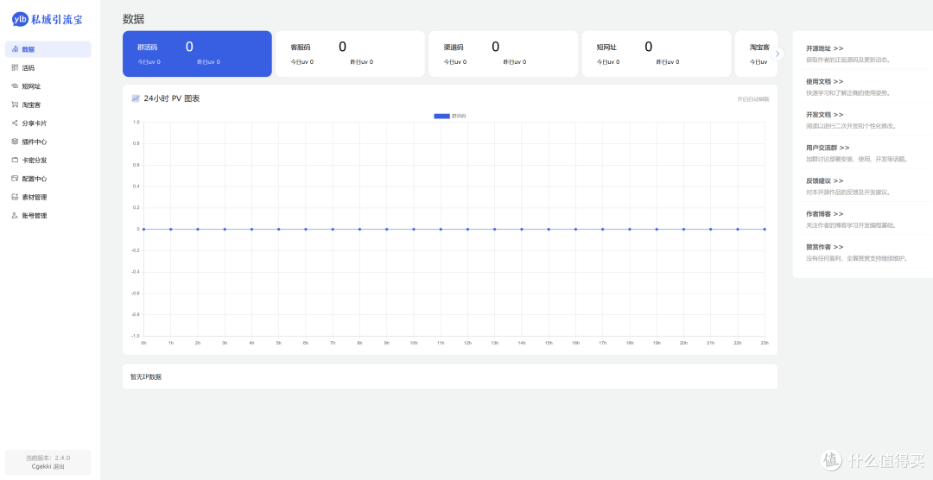Click the 短网址 link icon in sidebar
Screen dimensions: 933x480
(15, 86)
